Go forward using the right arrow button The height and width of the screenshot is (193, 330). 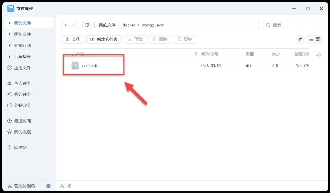[74, 25]
